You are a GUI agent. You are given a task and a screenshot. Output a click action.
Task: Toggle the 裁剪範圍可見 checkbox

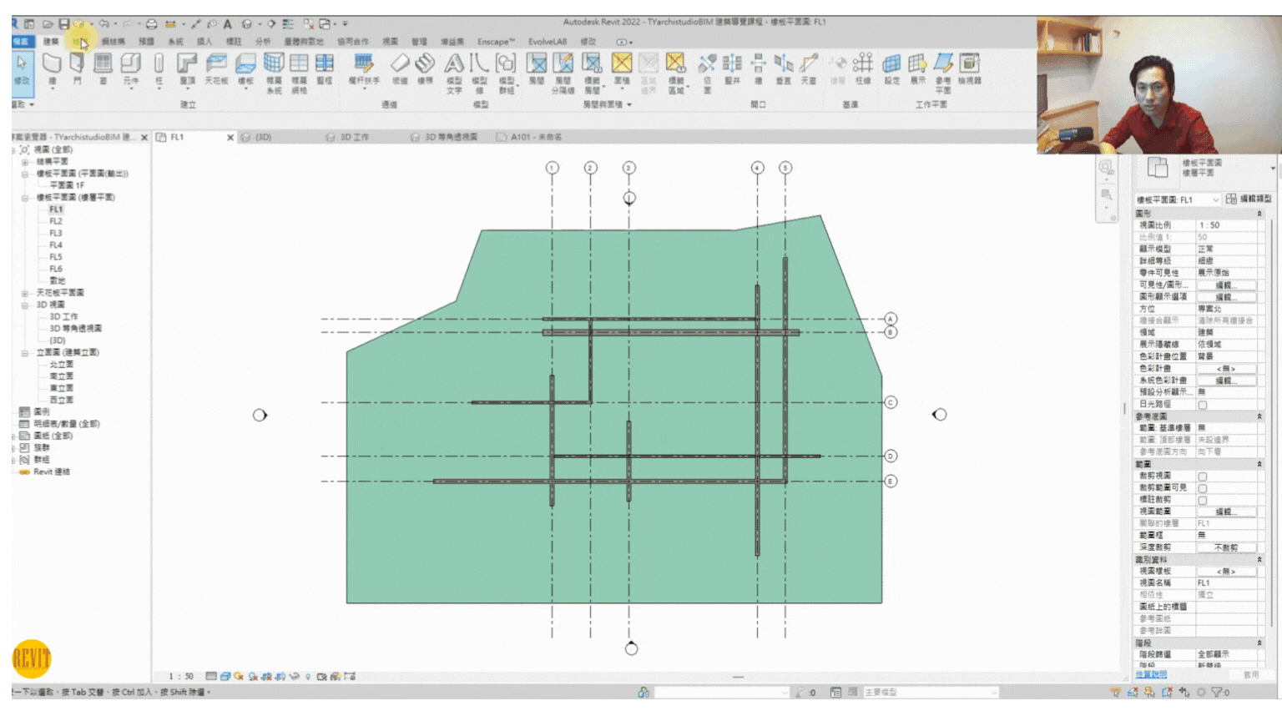1203,488
